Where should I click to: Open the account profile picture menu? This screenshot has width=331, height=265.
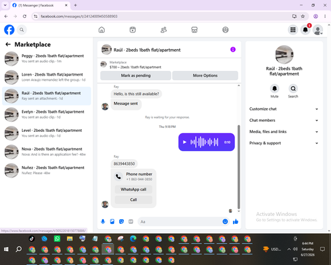[x=318, y=30]
